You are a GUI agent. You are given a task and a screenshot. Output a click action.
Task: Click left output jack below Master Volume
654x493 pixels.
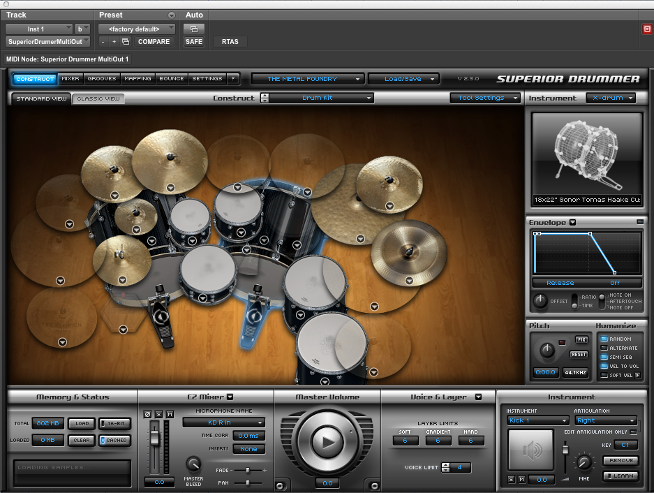(x=279, y=485)
